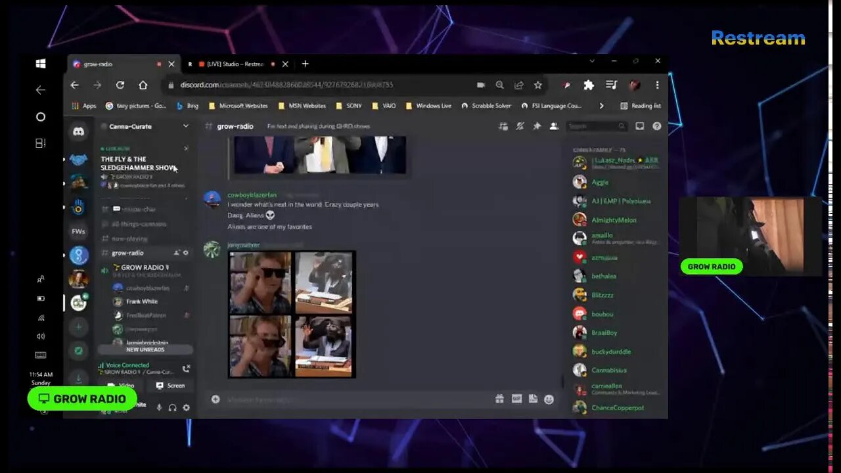Screen dimensions: 841x473
Task: Open Microsoft Websites bookmark folder
Action: click(x=238, y=106)
